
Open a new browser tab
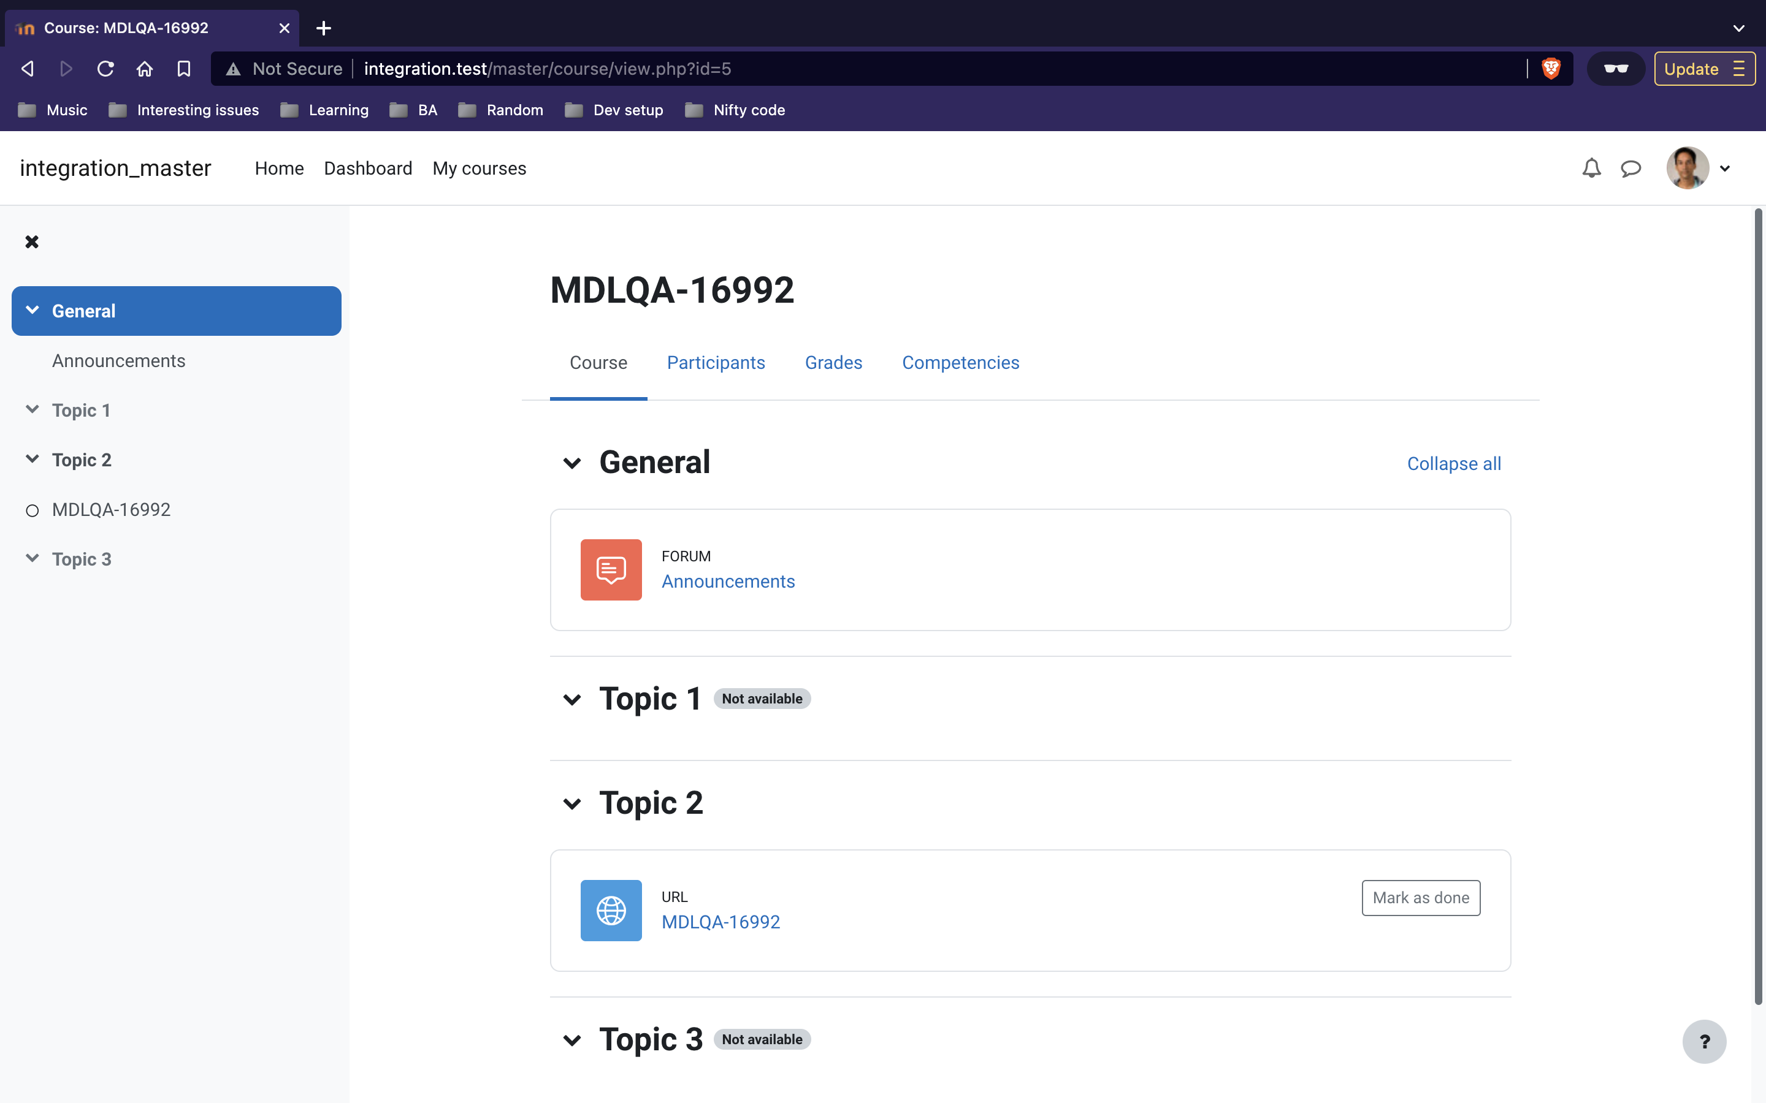tap(323, 28)
